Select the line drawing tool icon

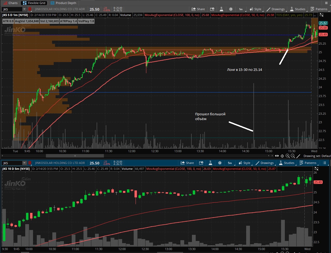coord(299,156)
